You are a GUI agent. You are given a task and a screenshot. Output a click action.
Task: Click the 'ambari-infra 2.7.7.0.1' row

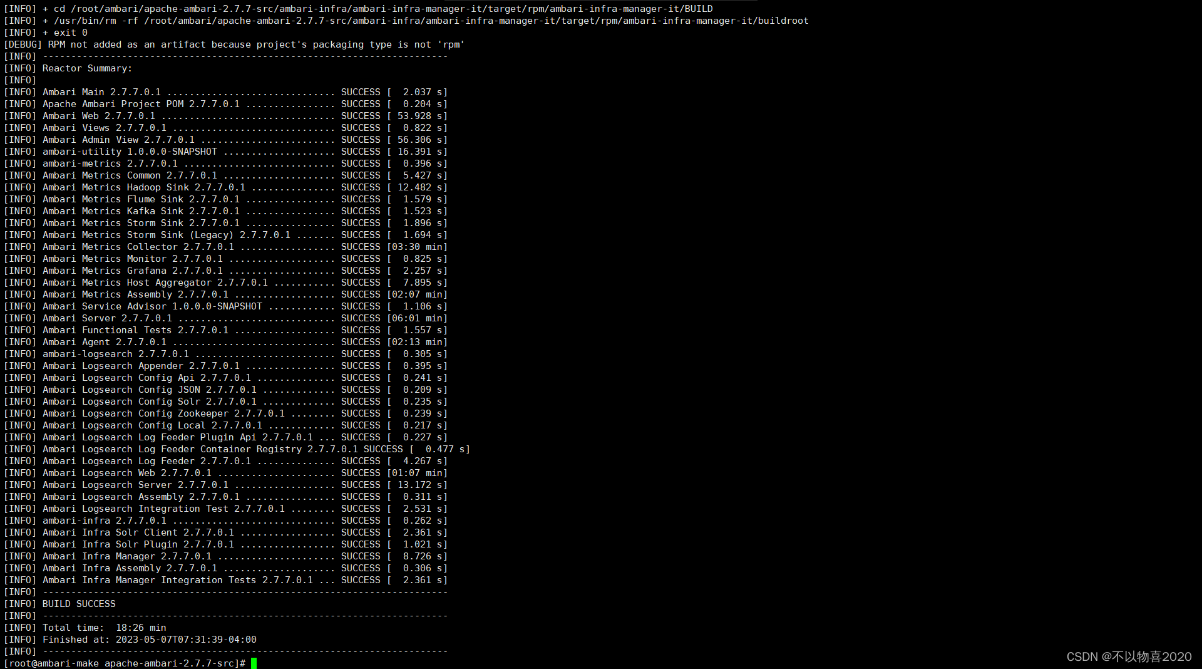click(226, 521)
